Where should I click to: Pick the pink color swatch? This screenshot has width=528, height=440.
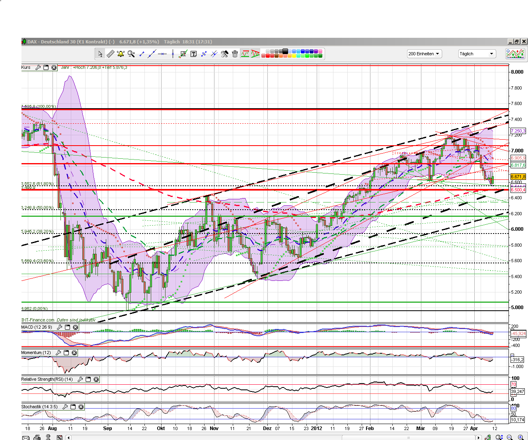pos(320,51)
